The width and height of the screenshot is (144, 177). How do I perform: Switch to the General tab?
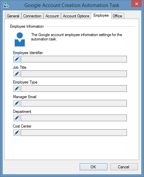tap(13, 16)
